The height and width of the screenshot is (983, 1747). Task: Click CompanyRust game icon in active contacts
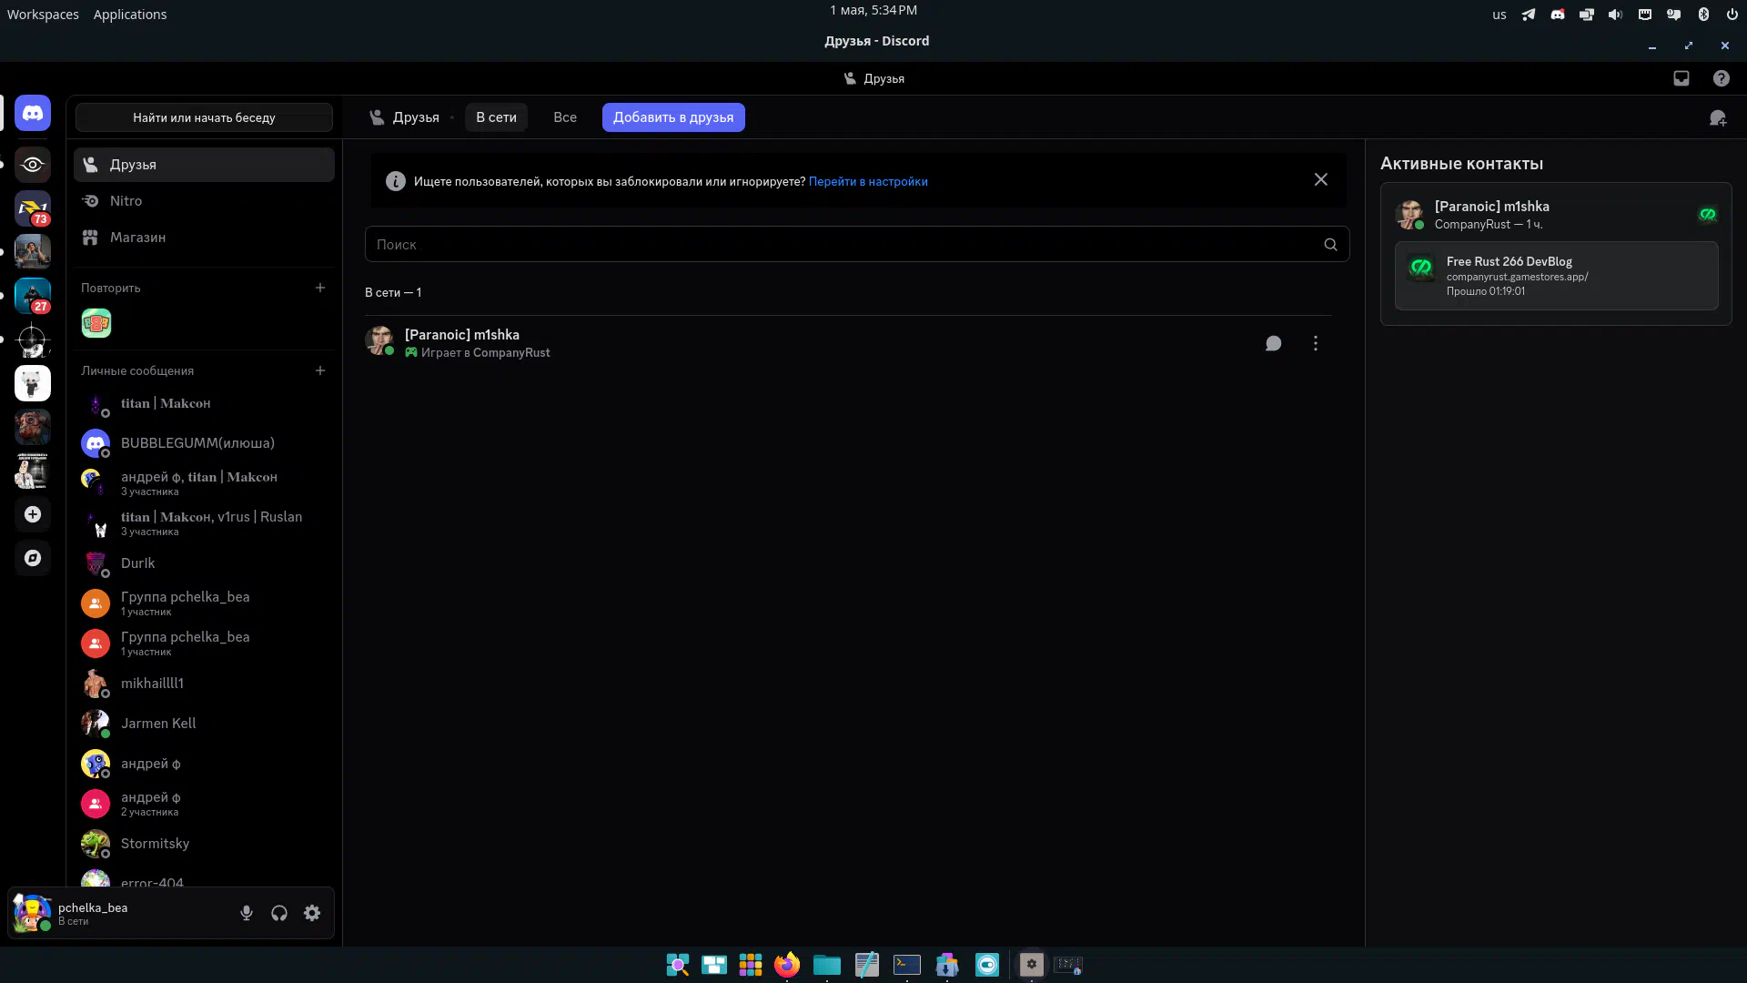tap(1708, 215)
